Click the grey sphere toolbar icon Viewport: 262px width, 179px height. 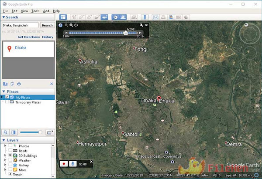pos(186,17)
